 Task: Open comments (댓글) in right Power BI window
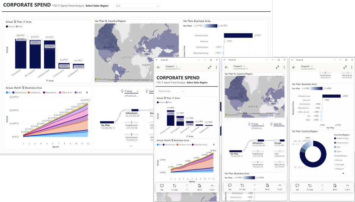pyautogui.click(x=297, y=187)
